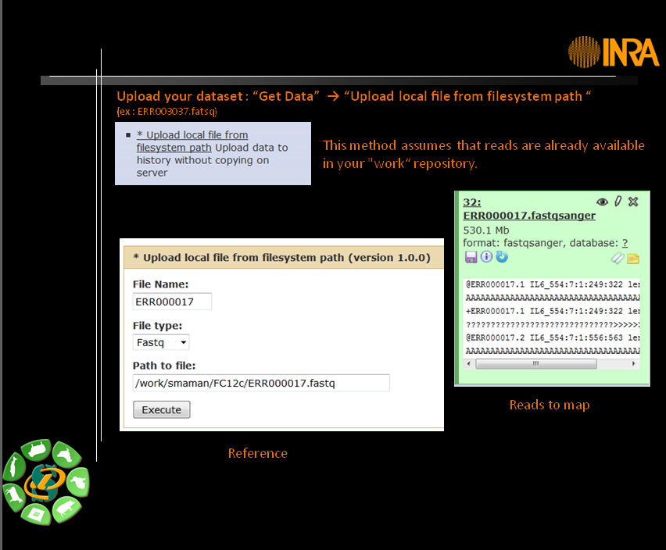Click the eye icon to display dataset

point(602,202)
